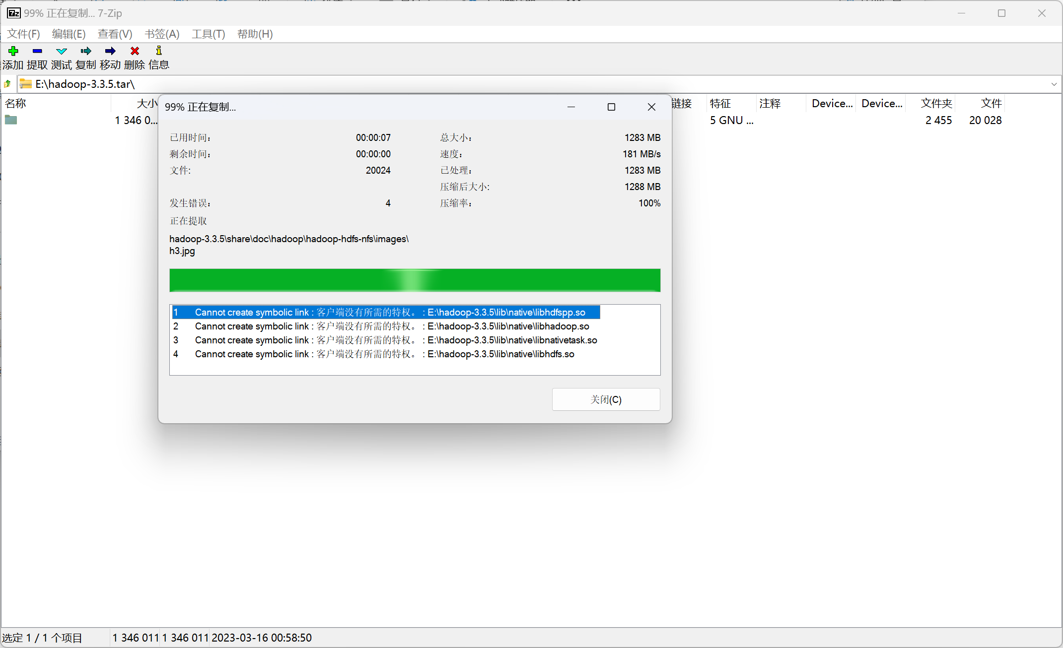Screen dimensions: 1063x648
Task: Click the green extraction progress bar
Action: pos(414,280)
